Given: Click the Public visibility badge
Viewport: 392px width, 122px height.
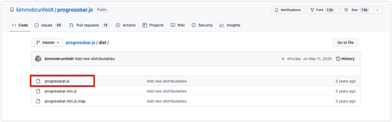Looking at the screenshot, I should pyautogui.click(x=102, y=10).
